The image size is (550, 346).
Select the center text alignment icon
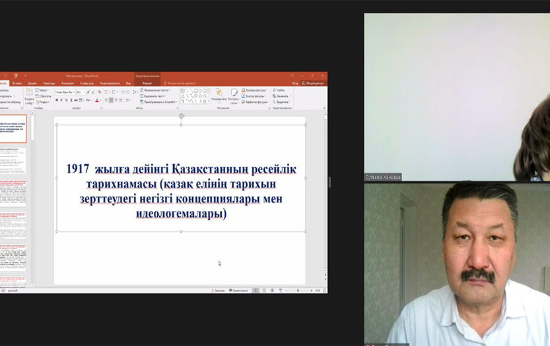tap(111, 100)
